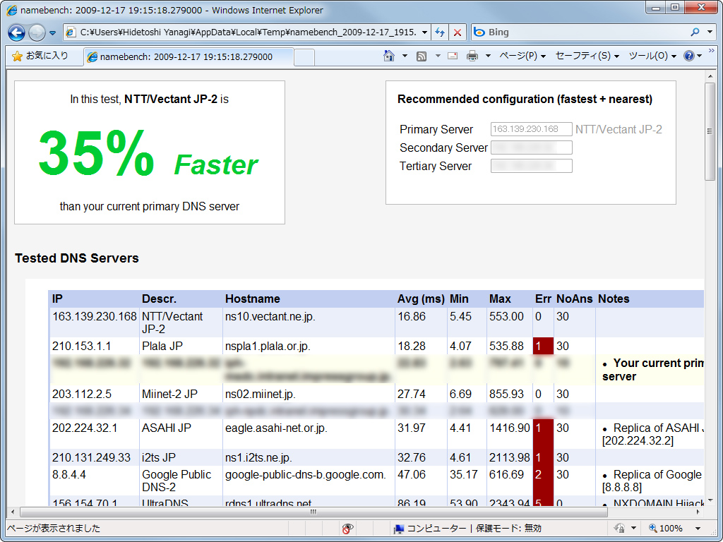Expand the security status dropdown arrow

coord(634,529)
